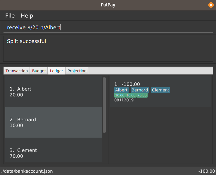Click the green 10.00 share label
This screenshot has height=175, width=216.
pos(131,95)
